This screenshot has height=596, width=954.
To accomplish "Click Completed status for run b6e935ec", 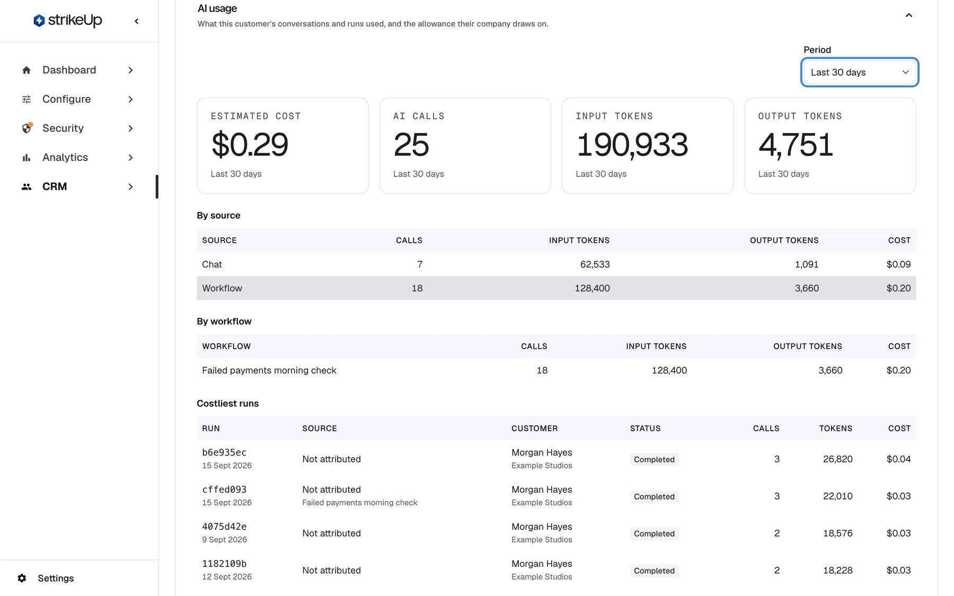I will (x=654, y=459).
